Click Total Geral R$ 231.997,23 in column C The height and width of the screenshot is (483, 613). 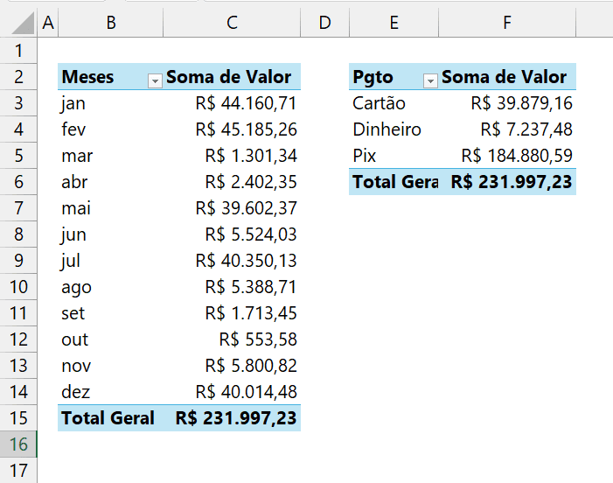coord(232,418)
